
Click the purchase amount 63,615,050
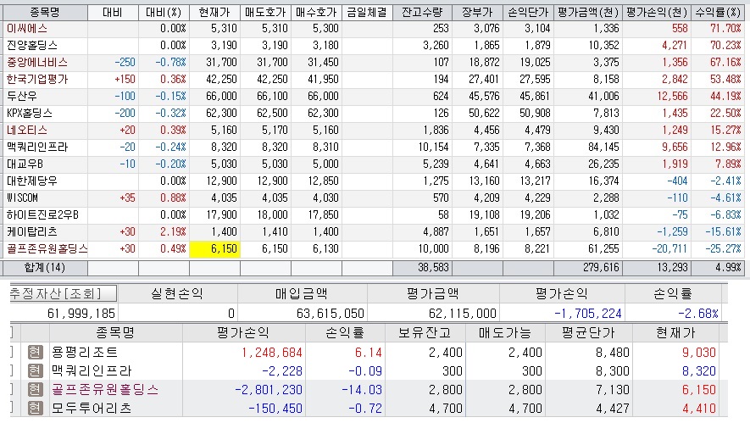[x=331, y=314]
